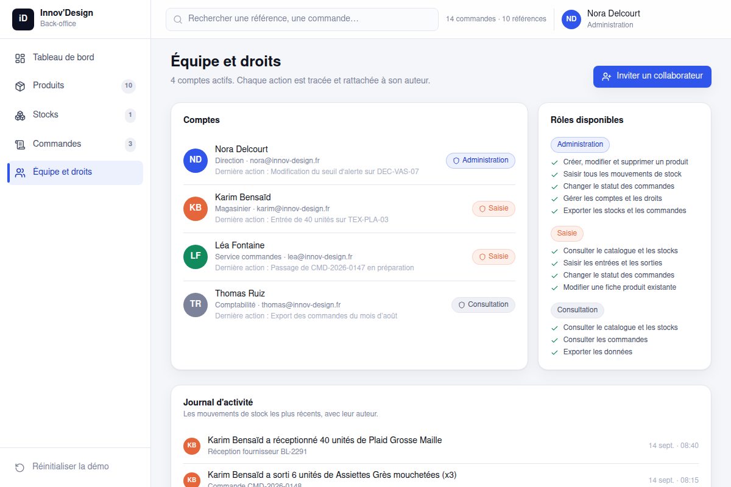Screen dimensions: 731x487
Task: Click 'Karim Bensaïd a sorti 6 unités' entry
Action: coord(441,478)
